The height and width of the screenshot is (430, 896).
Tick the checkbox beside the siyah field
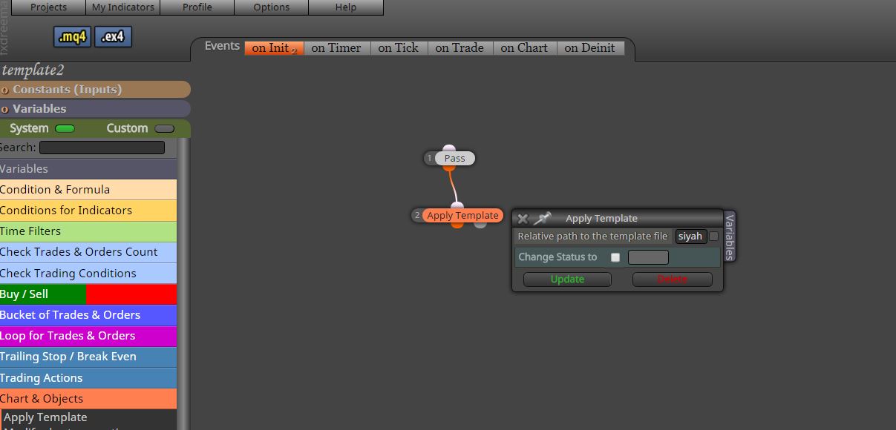713,236
